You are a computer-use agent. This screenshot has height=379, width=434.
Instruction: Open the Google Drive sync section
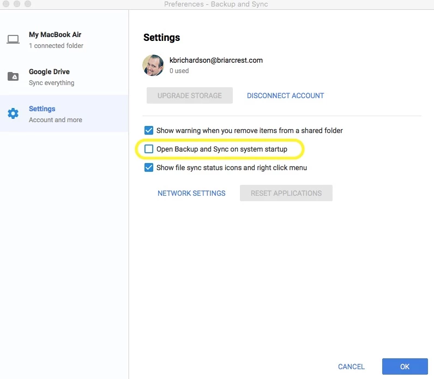point(64,77)
